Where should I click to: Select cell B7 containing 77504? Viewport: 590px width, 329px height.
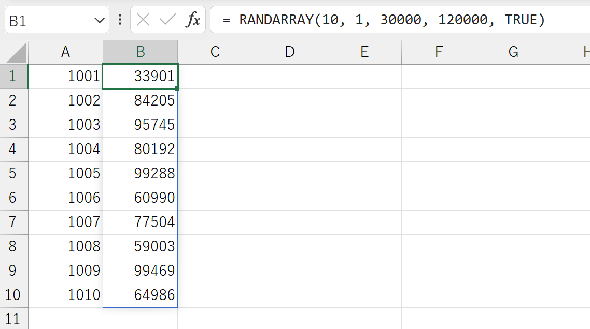141,222
